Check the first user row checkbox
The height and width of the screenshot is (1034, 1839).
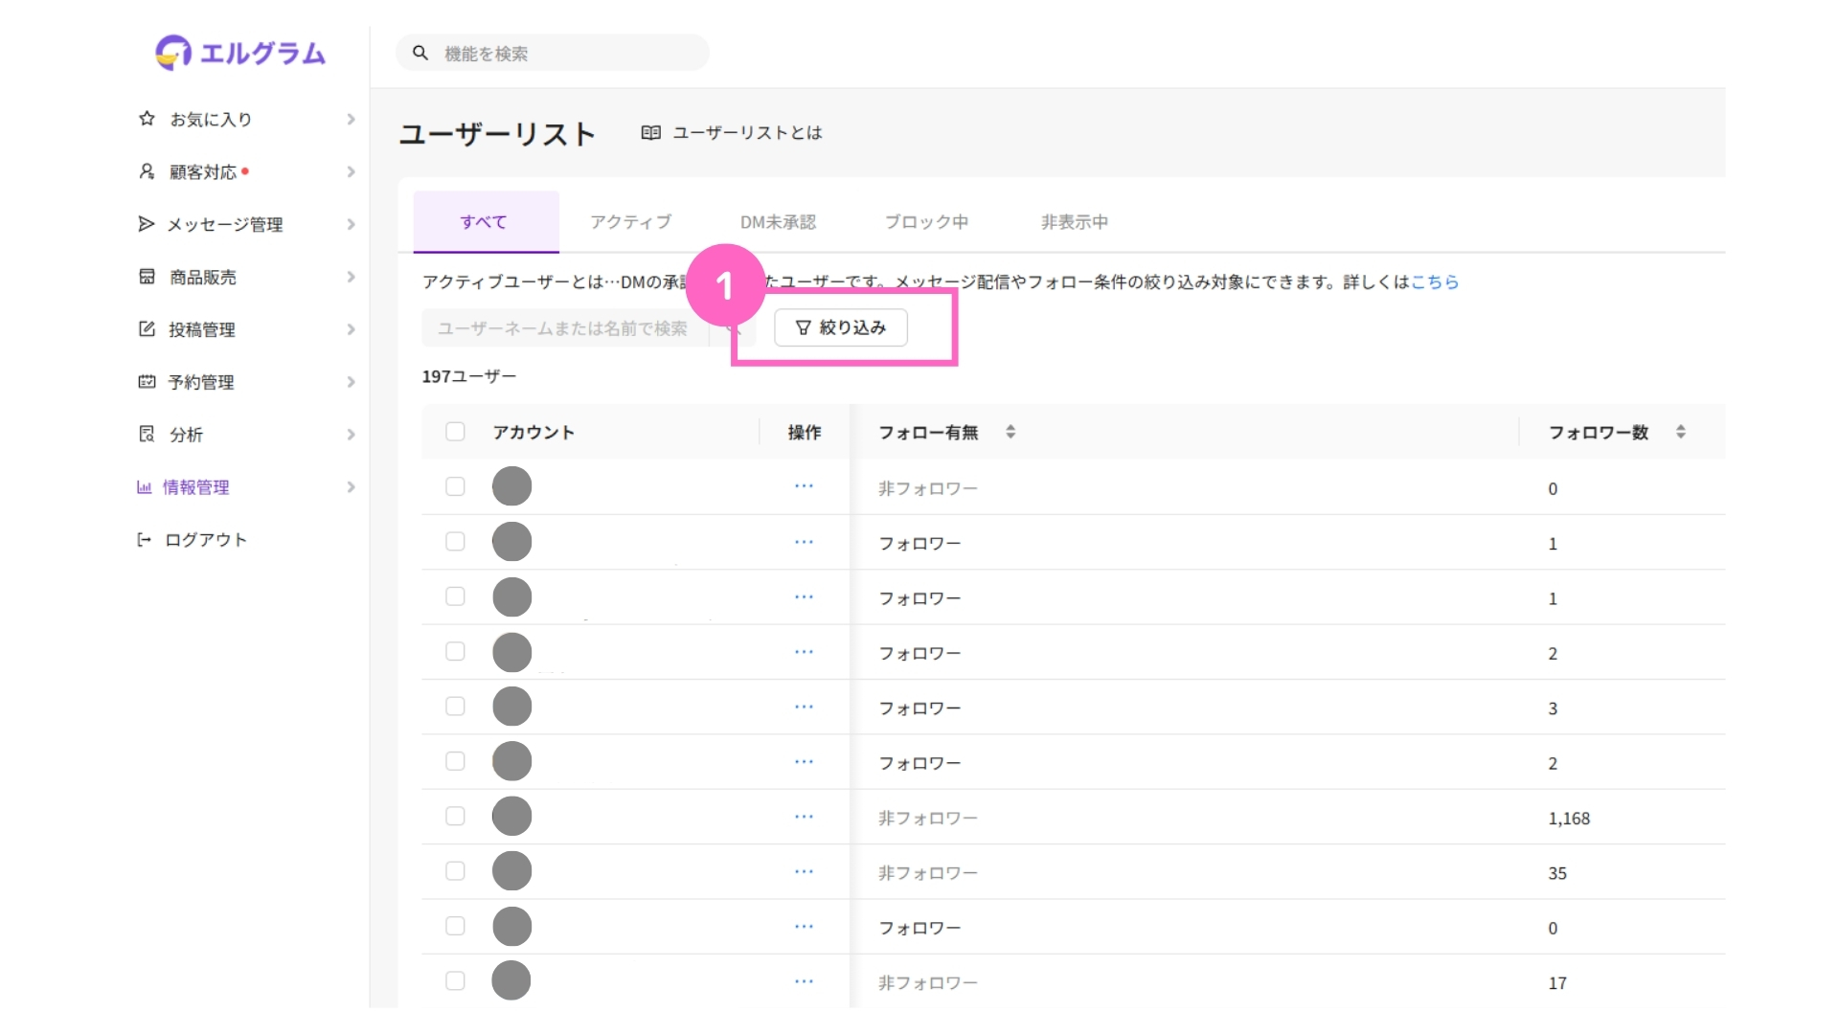[455, 486]
